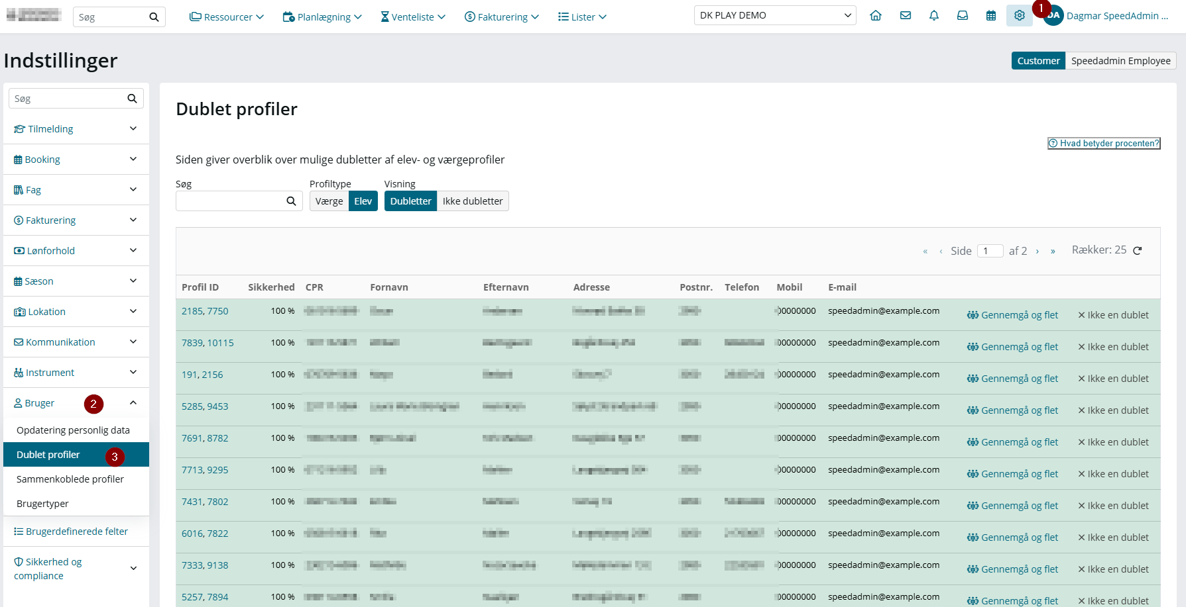Open the home page icon

pos(876,15)
